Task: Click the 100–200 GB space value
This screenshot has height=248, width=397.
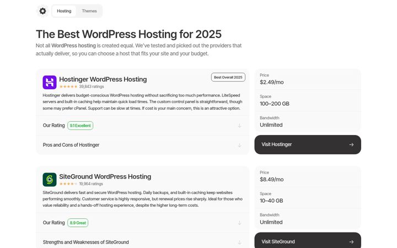Action: click(x=275, y=104)
